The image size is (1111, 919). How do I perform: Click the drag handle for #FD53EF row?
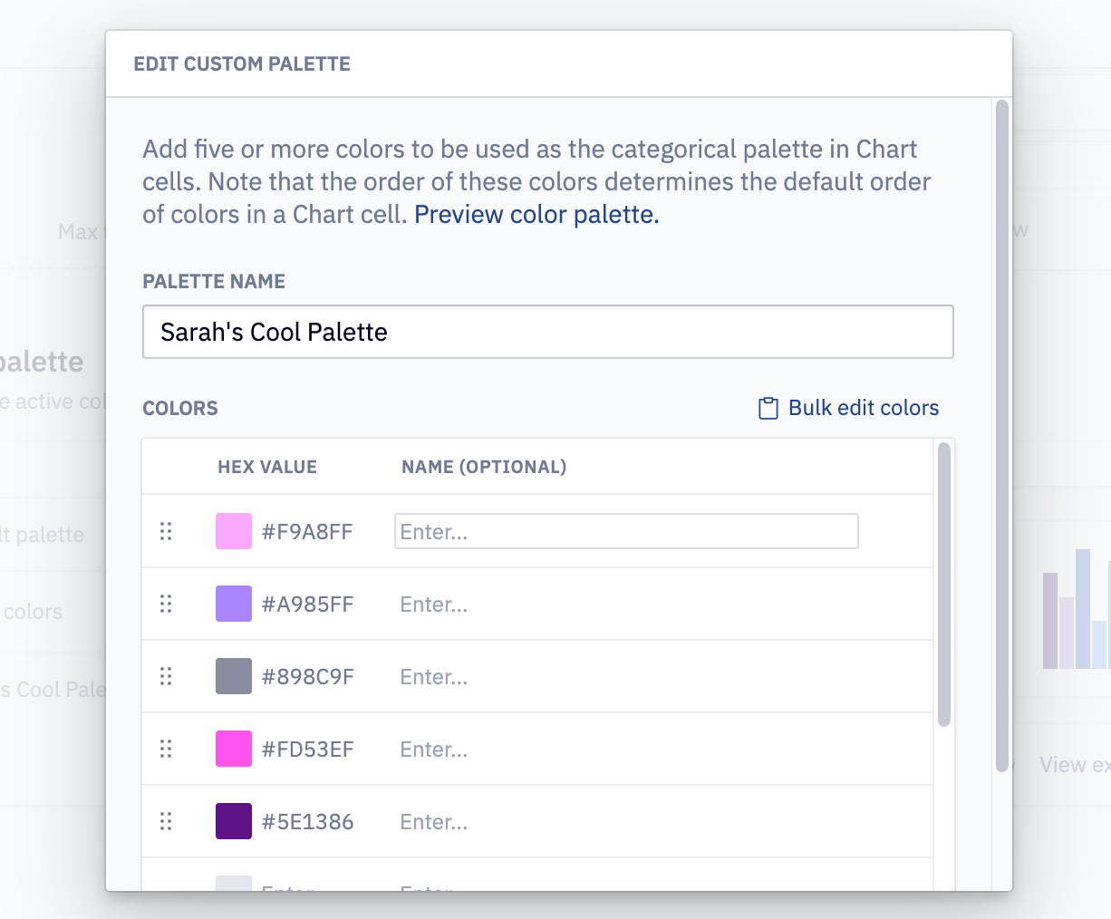click(166, 749)
